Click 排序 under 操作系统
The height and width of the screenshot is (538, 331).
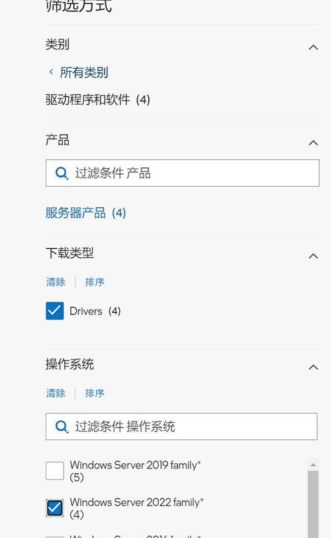pyautogui.click(x=95, y=393)
